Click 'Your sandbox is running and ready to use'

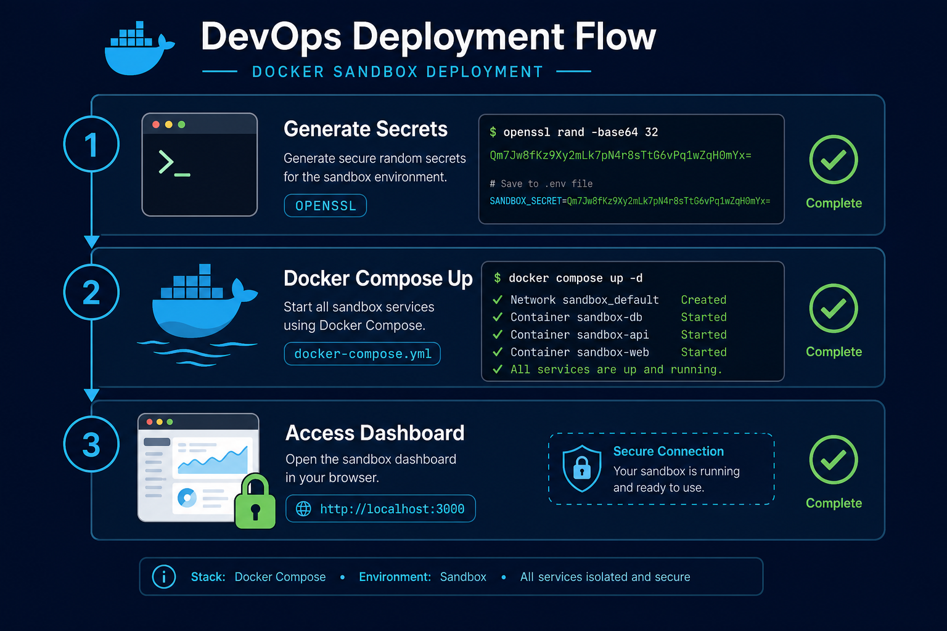coord(676,479)
